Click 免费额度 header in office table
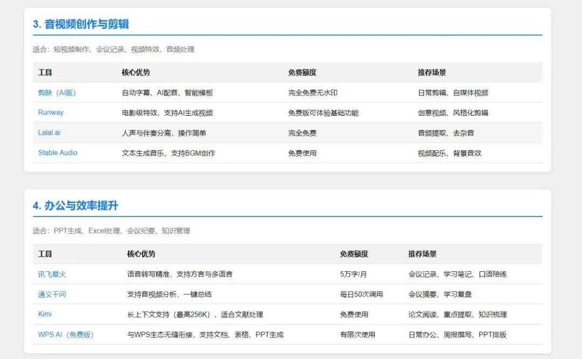 point(354,254)
